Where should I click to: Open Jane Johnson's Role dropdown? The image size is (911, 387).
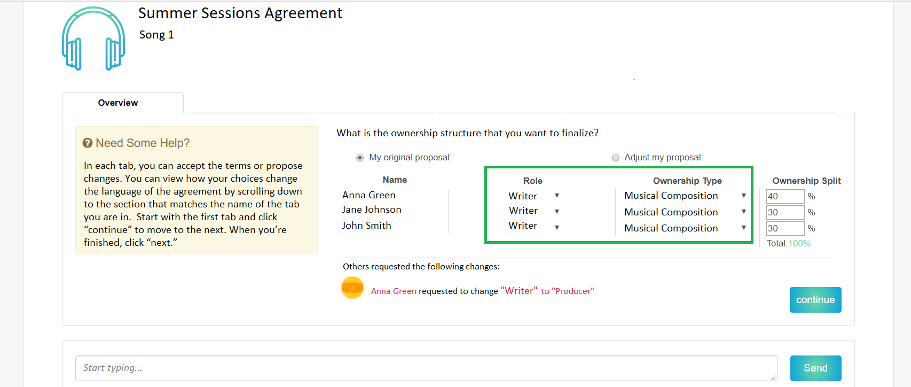point(557,211)
